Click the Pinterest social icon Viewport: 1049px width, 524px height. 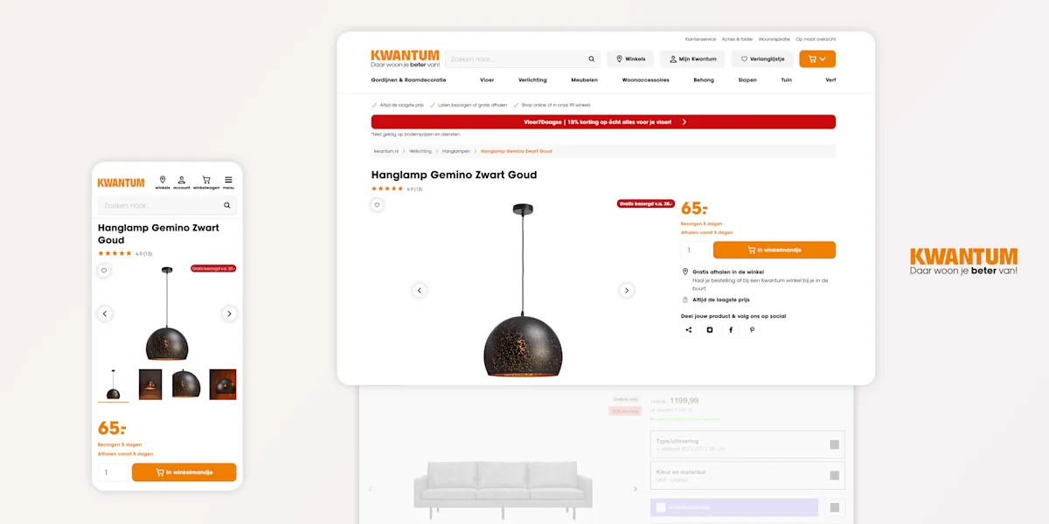tap(752, 330)
